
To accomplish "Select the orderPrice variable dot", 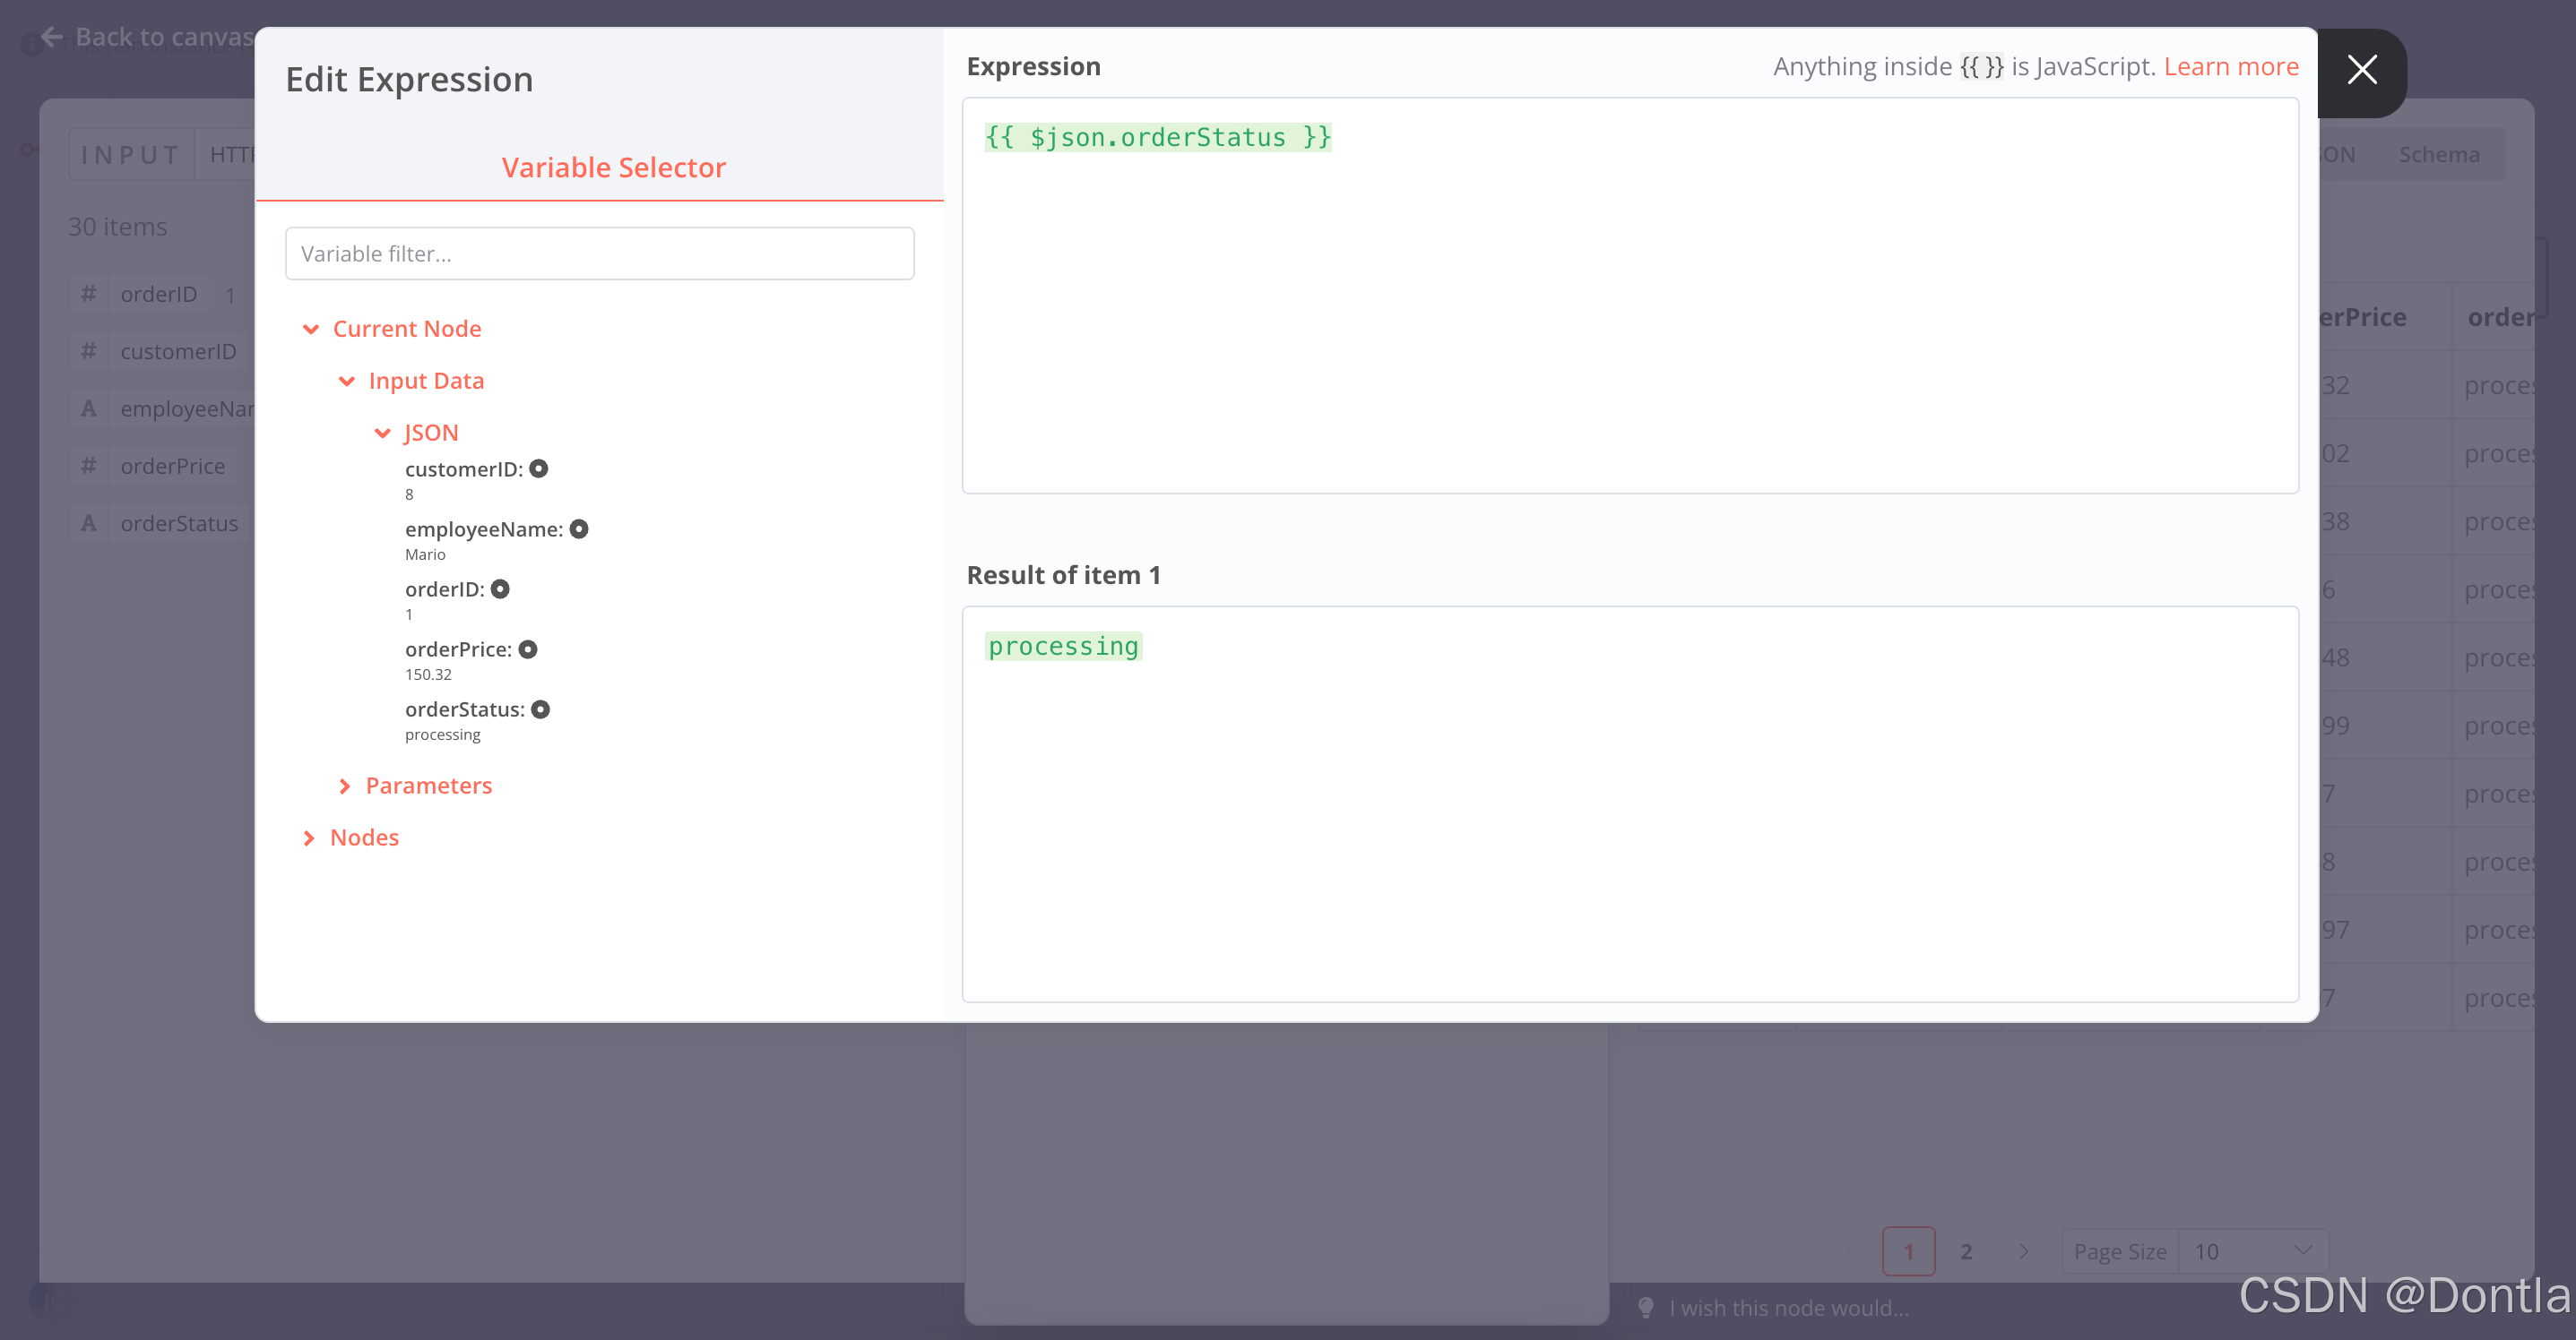I will (x=528, y=649).
